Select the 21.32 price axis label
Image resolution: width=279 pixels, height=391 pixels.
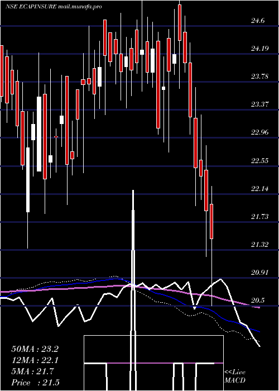coord(260,245)
